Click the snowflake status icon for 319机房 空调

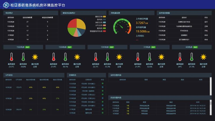tap(102, 109)
